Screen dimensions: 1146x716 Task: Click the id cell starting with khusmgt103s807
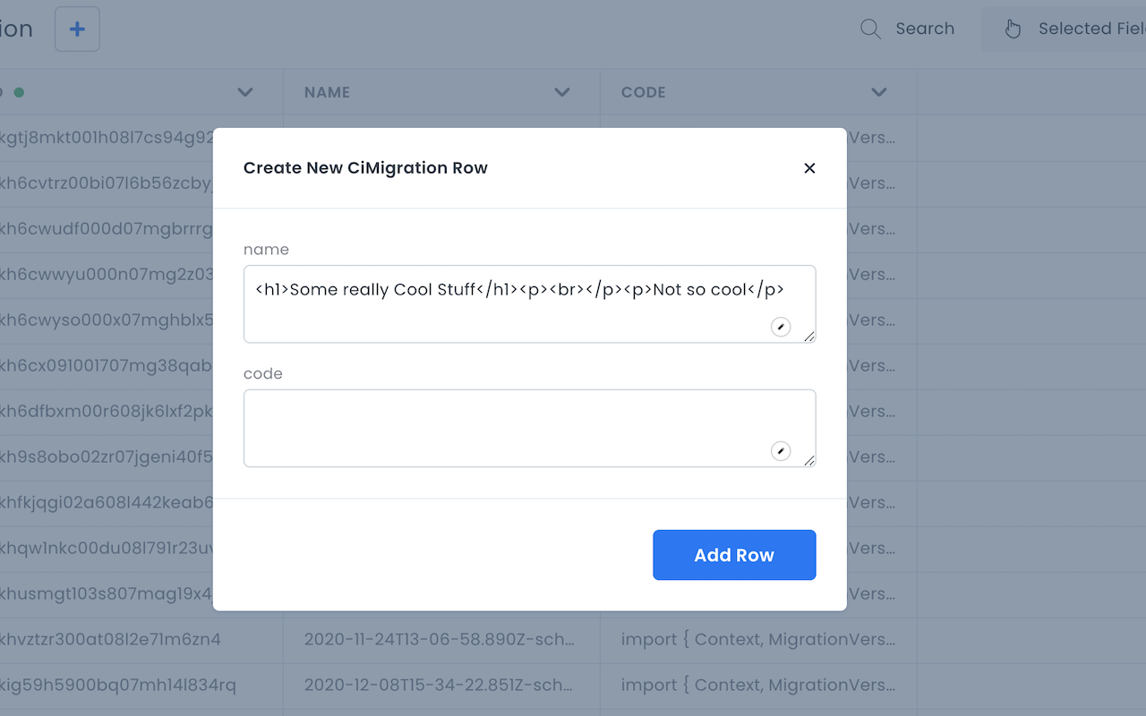click(107, 594)
